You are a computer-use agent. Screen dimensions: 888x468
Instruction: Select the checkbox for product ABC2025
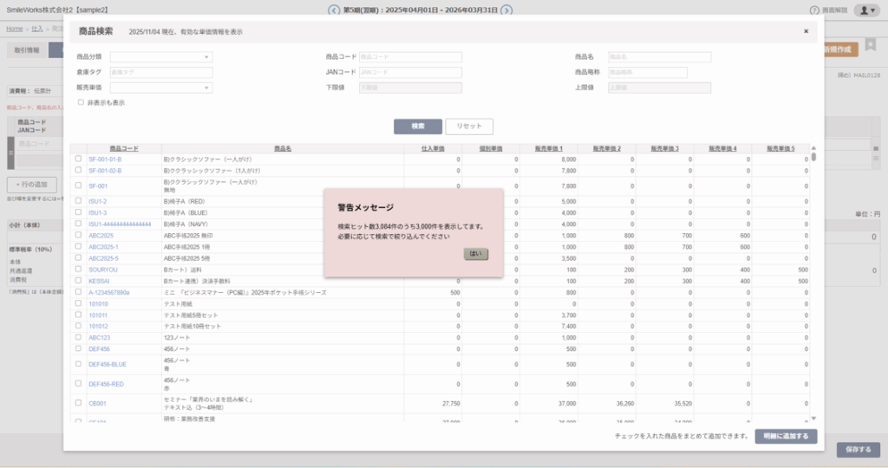tap(78, 235)
